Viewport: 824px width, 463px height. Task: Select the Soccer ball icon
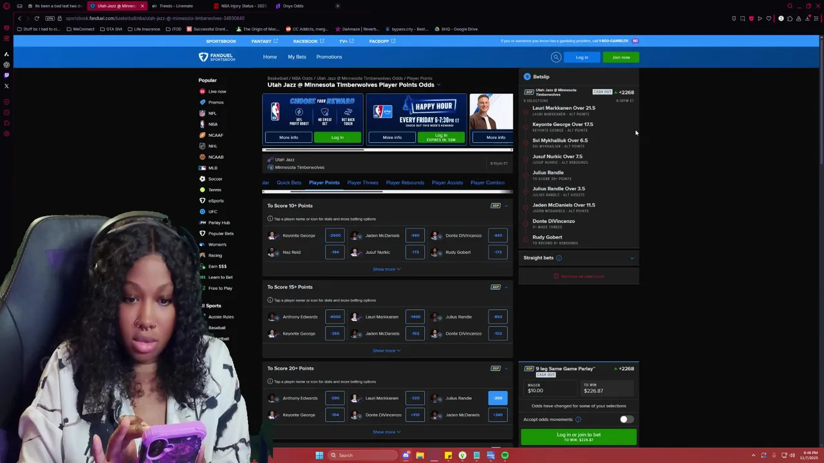[x=202, y=179]
